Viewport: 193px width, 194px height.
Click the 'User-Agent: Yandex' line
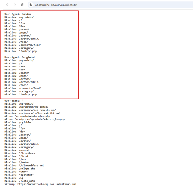point(17,14)
